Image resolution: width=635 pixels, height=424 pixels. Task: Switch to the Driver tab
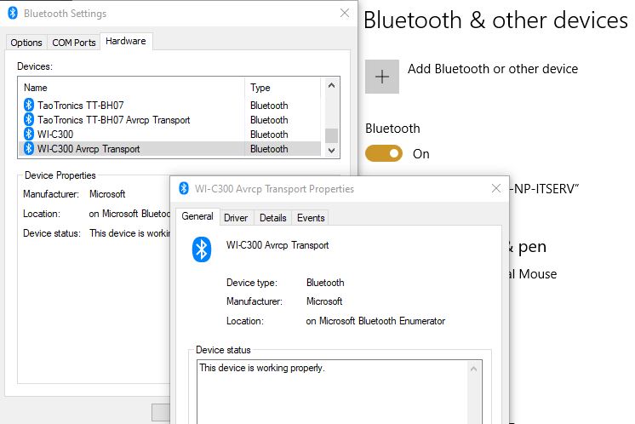tap(236, 218)
